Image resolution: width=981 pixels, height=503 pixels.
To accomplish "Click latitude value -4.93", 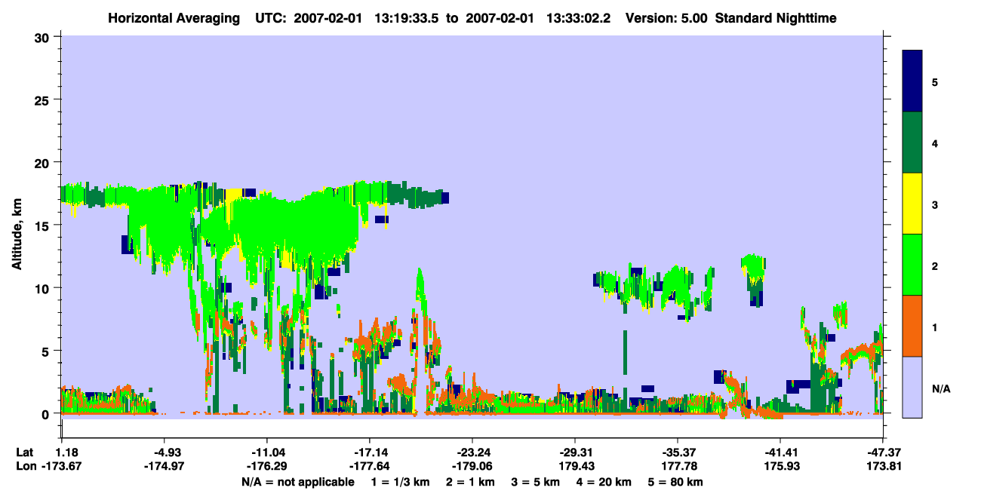I will point(164,452).
